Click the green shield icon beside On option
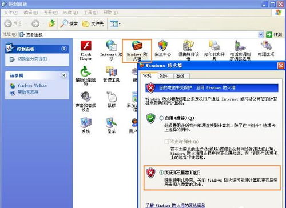The width and height of the screenshot is (286, 208). (150, 118)
